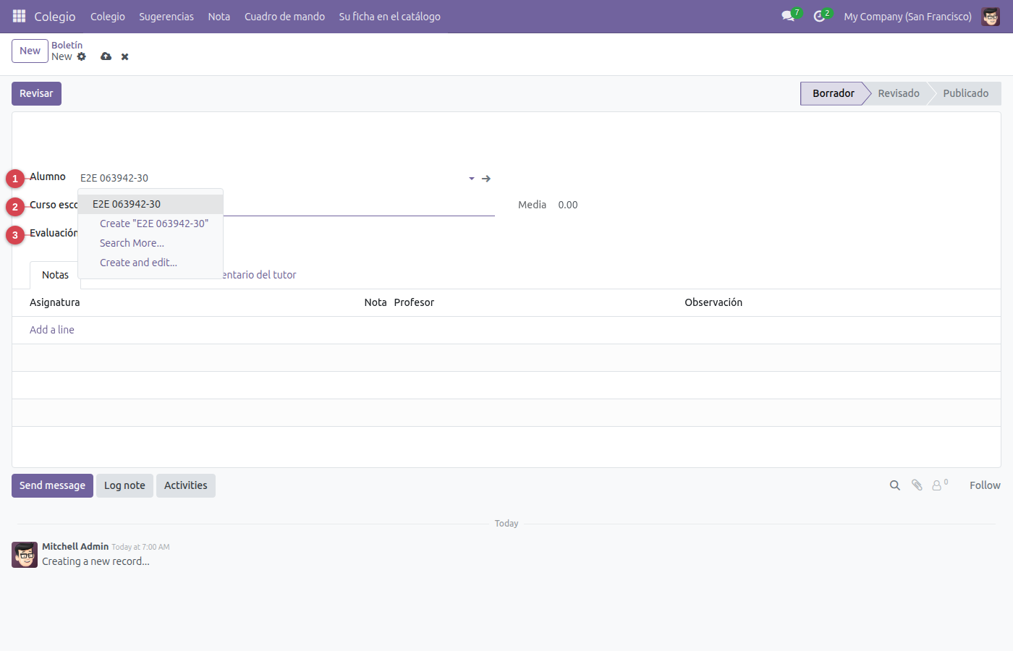This screenshot has height=651, width=1013.
Task: Click Add a line in Notas table
Action: click(x=52, y=330)
